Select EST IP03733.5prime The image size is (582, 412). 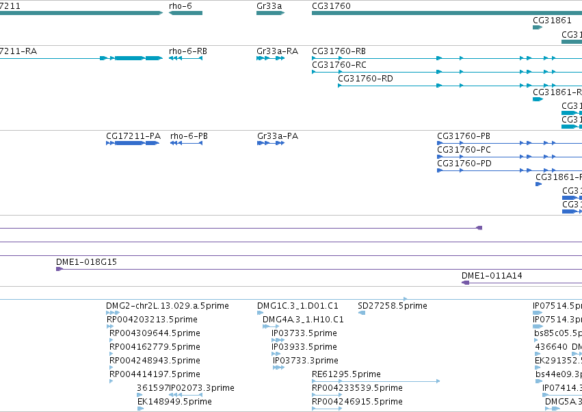(x=304, y=333)
